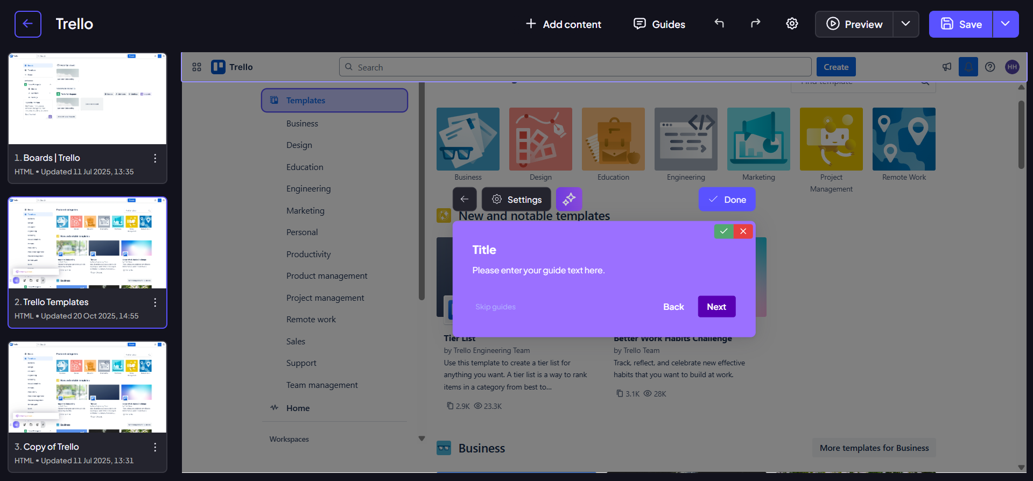Click the Done button
Image resolution: width=1033 pixels, height=481 pixels.
tap(727, 200)
